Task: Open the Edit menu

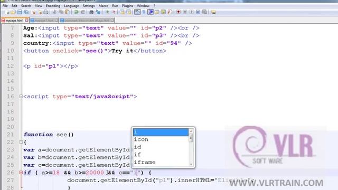Action: pos(14,6)
